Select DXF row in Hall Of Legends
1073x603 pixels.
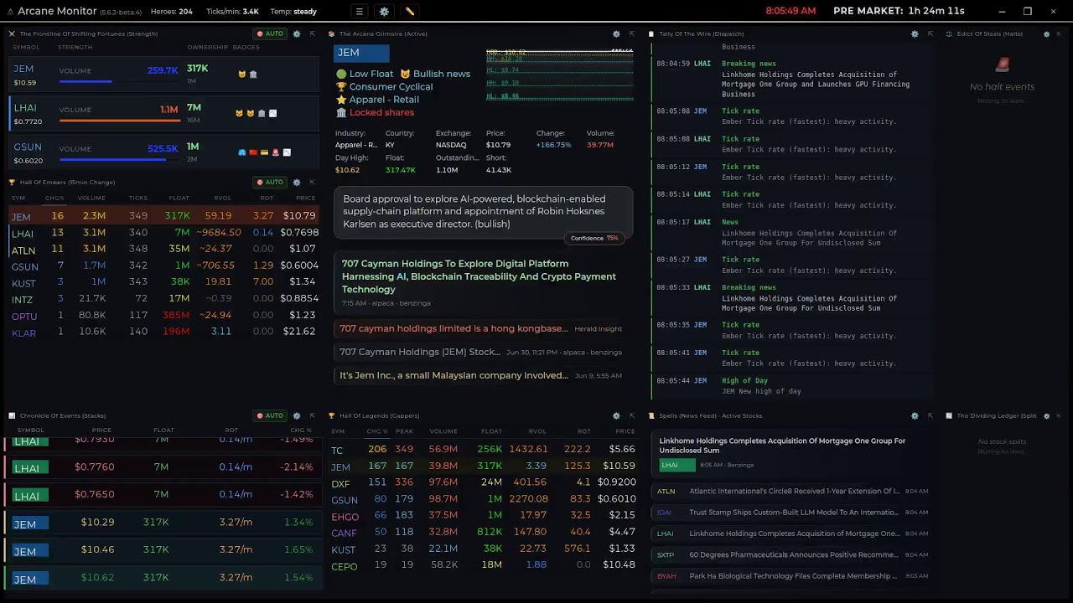(x=483, y=483)
